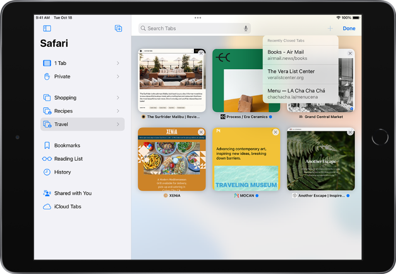Expand the Shopping tab group chevron
Screen dimensions: 396x274
[118, 98]
